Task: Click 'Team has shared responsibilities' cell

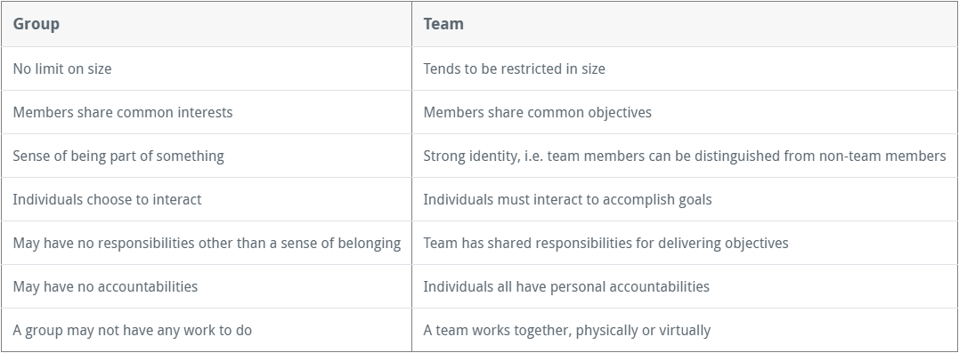Action: 685,243
